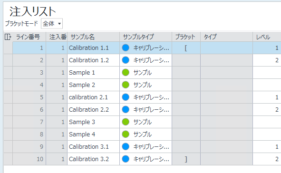Select the Calibration 1.2 sample name cell
This screenshot has width=281, height=173.
coord(93,60)
